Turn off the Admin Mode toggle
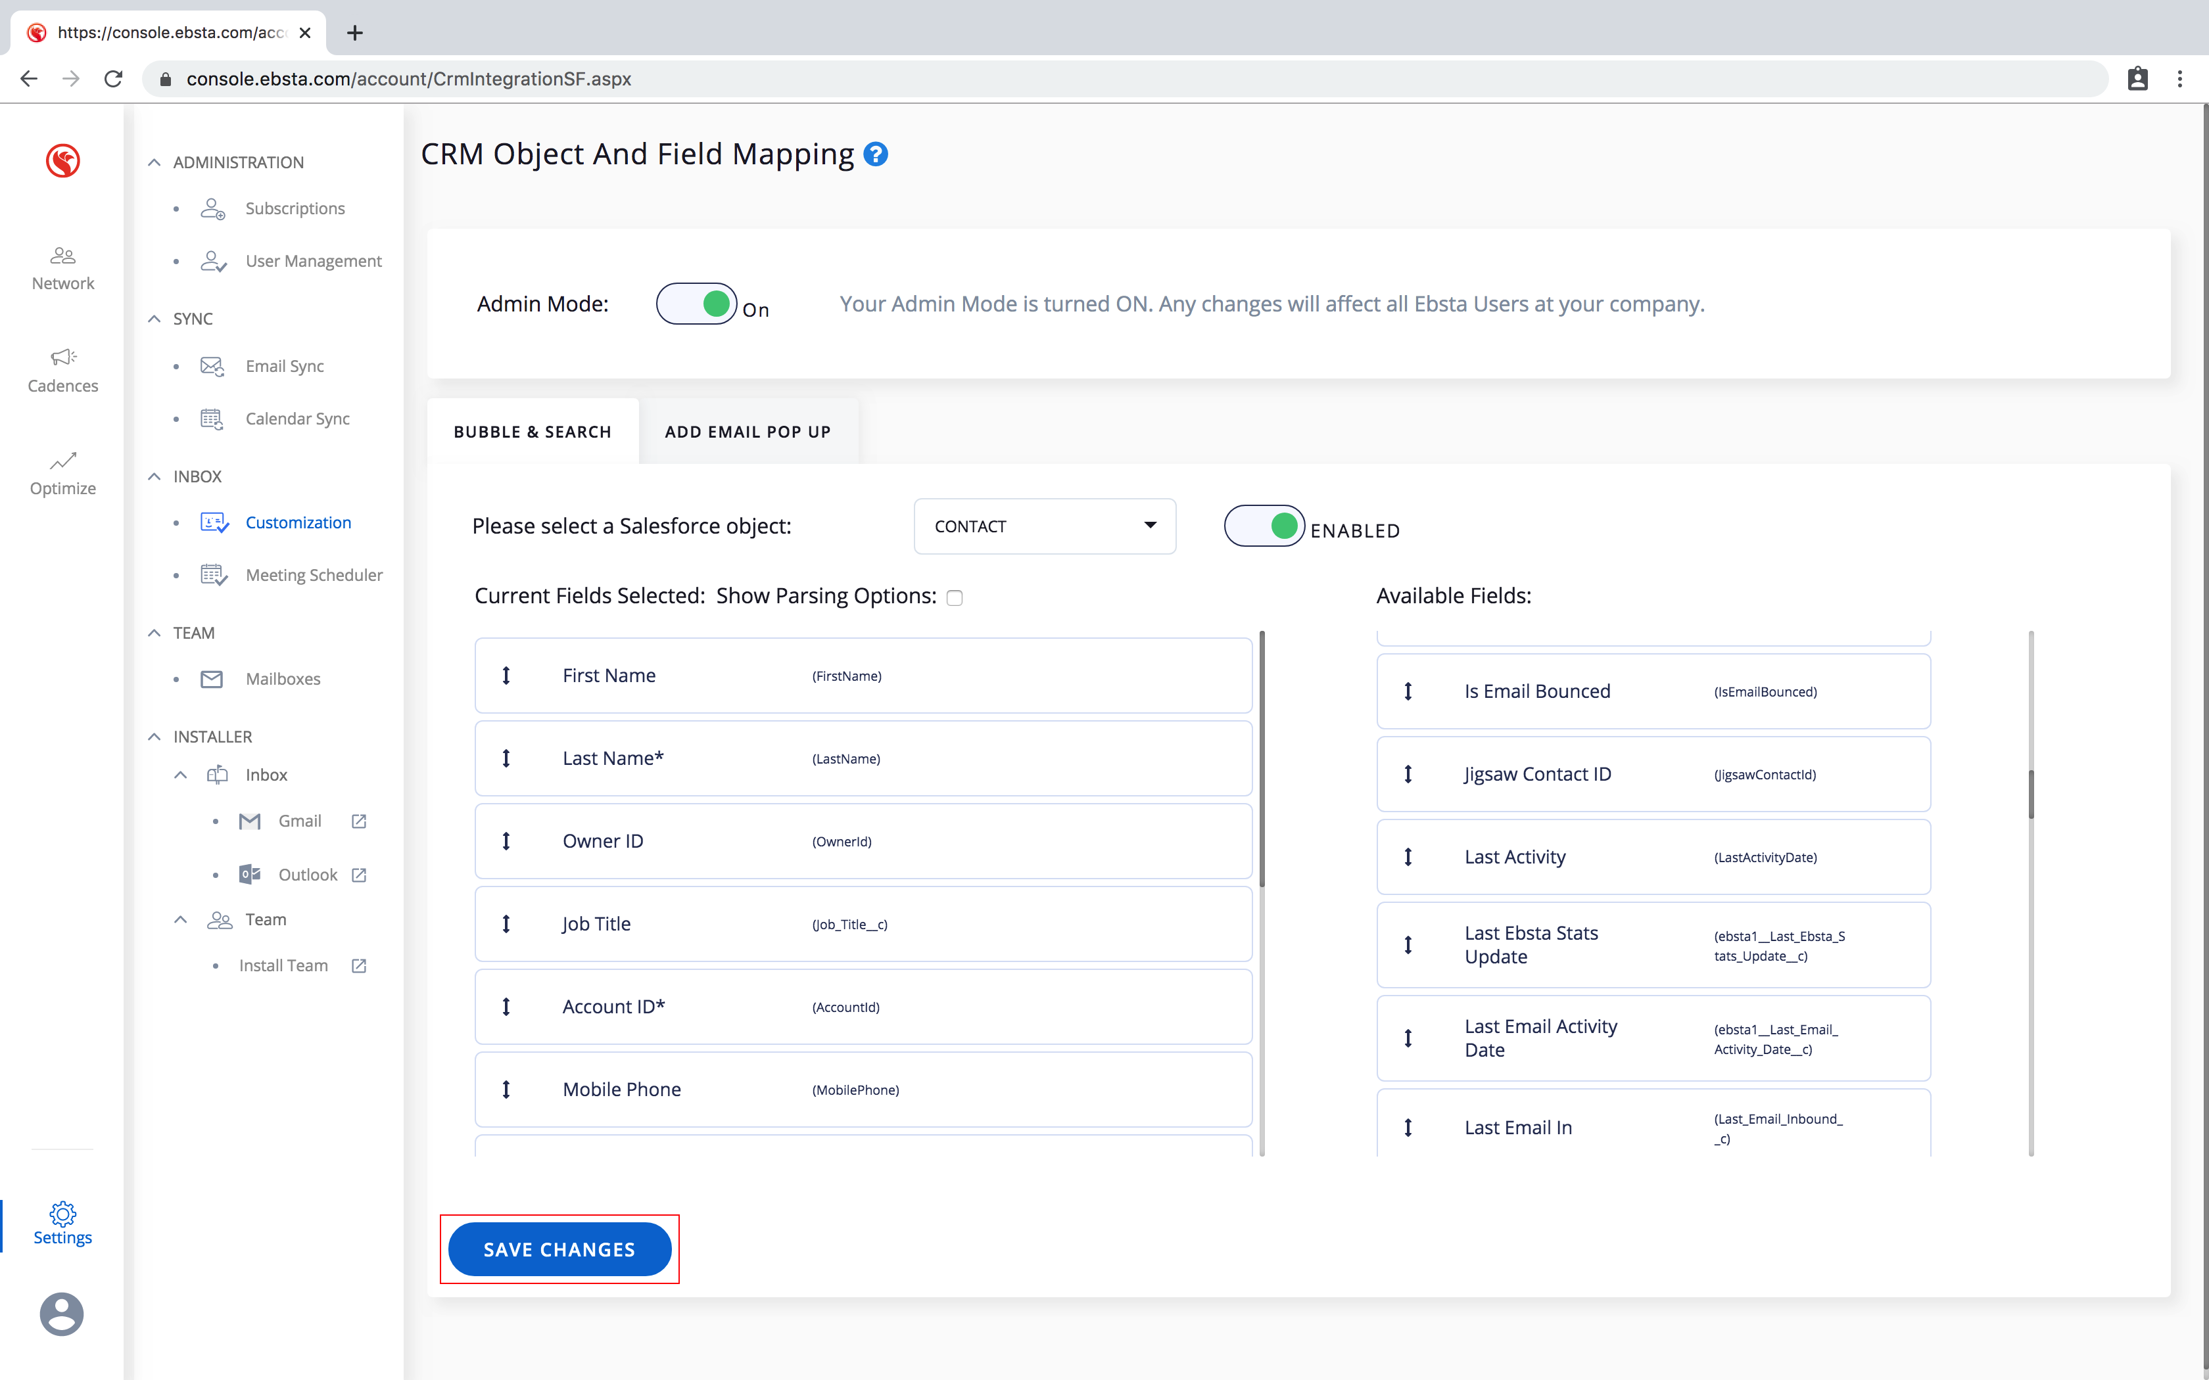Screen dimensions: 2209x1380 pos(696,304)
